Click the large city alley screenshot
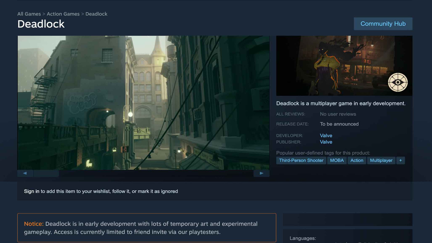The height and width of the screenshot is (243, 432). 143,103
